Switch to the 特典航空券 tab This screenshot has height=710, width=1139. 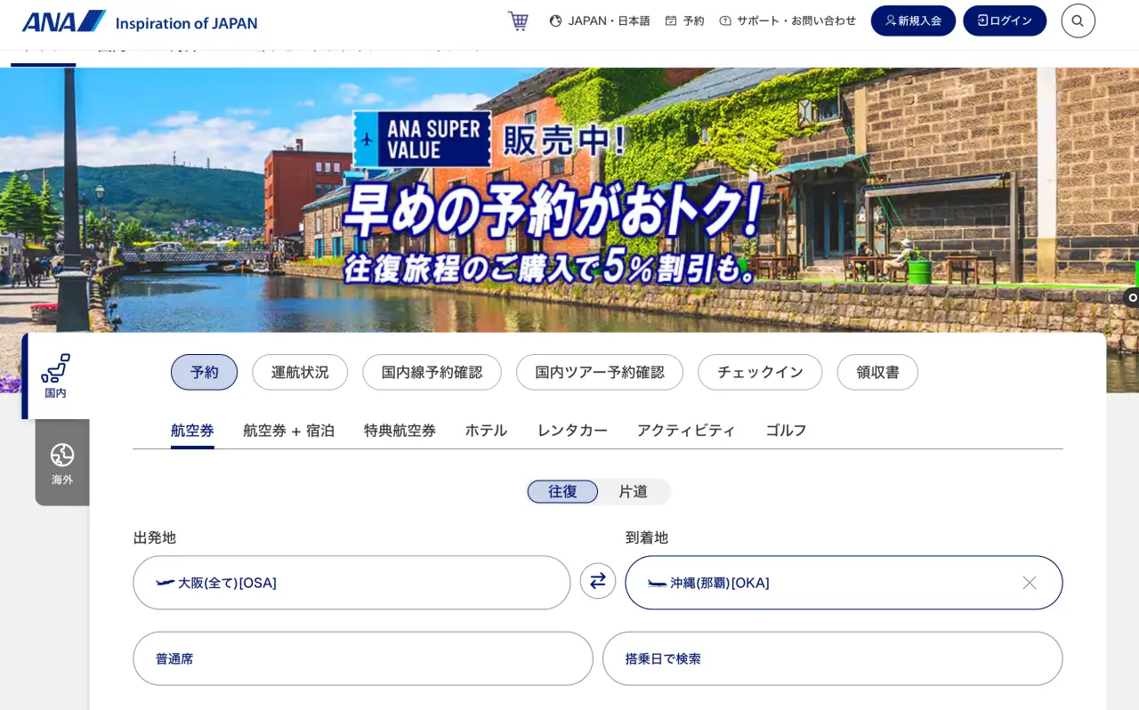400,431
